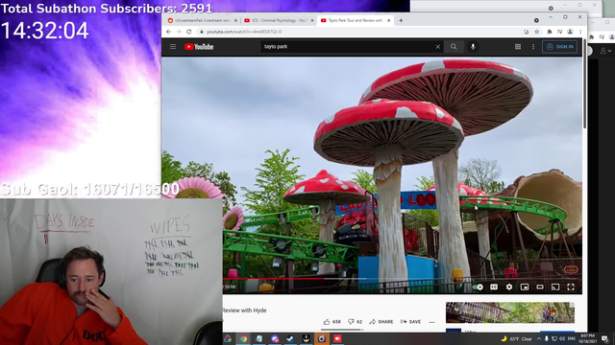Viewport: 615px width, 345px height.
Task: Open the Windows notification center
Action: 604,338
